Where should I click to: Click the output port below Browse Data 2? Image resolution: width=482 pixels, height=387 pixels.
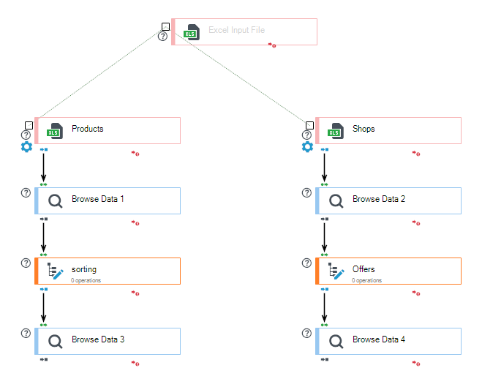325,219
